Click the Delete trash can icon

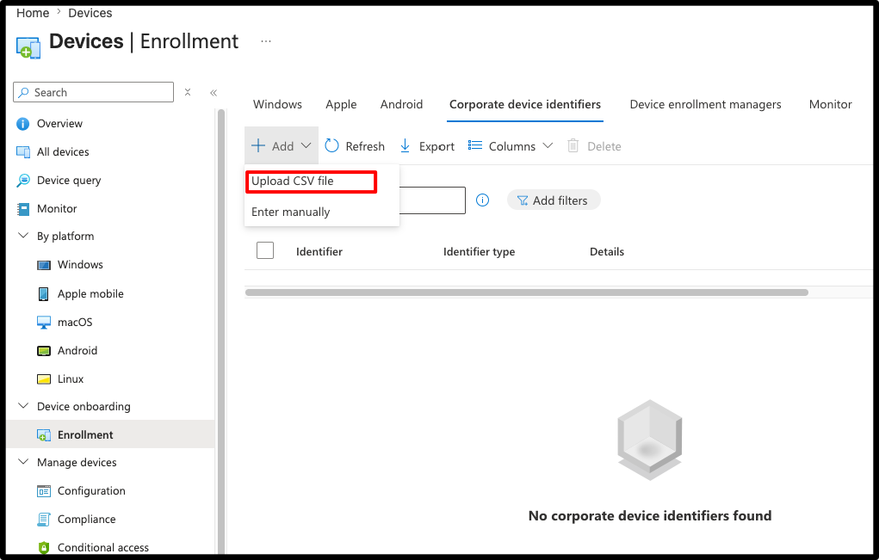click(573, 145)
